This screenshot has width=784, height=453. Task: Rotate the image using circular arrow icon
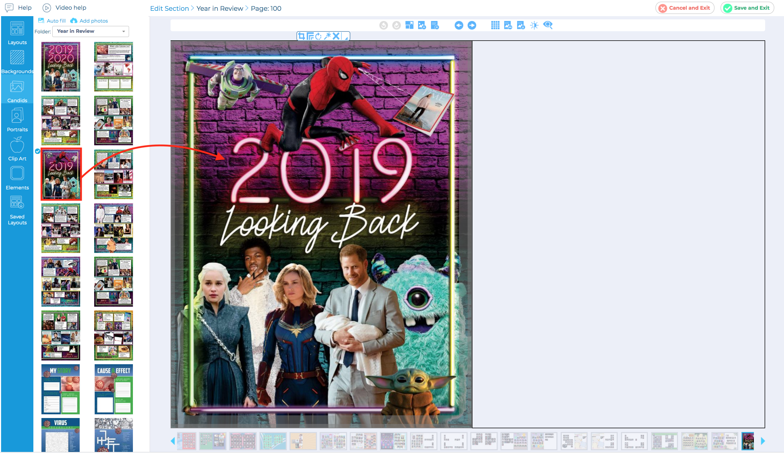(319, 36)
